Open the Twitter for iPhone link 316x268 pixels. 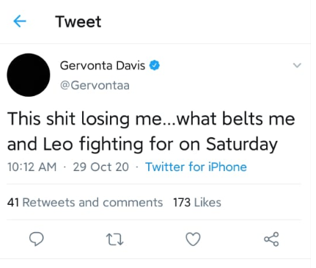[x=196, y=167]
